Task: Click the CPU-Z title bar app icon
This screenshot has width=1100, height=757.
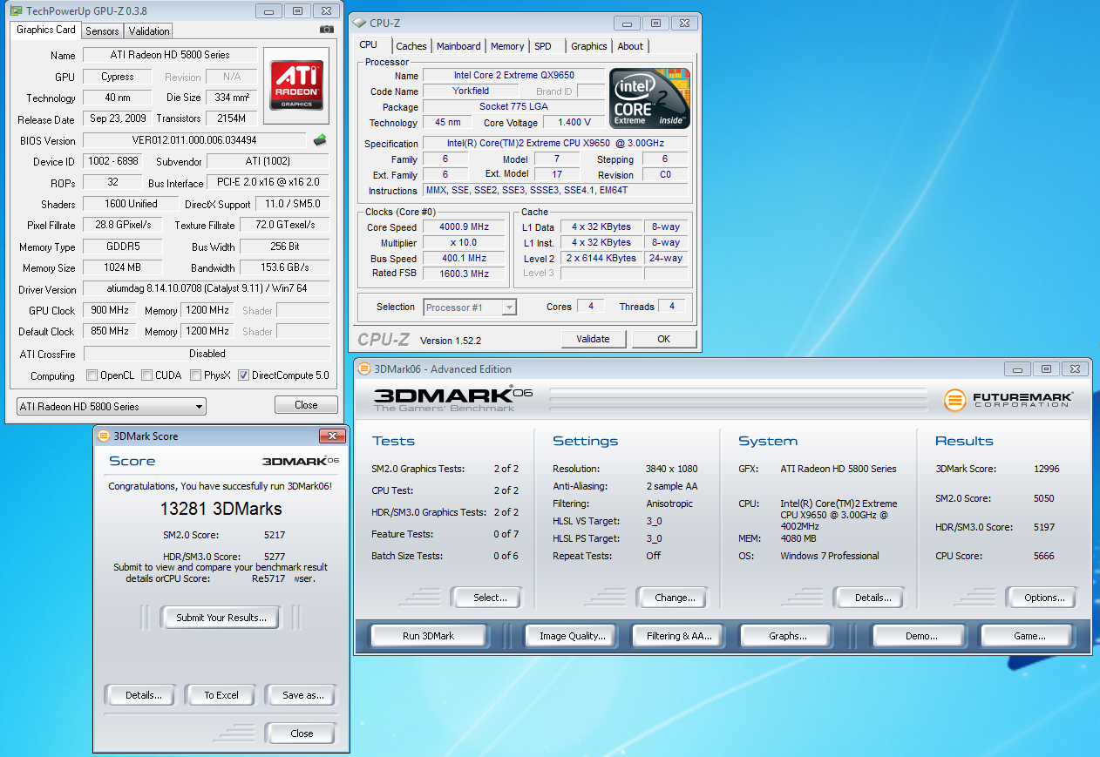Action: 359,23
